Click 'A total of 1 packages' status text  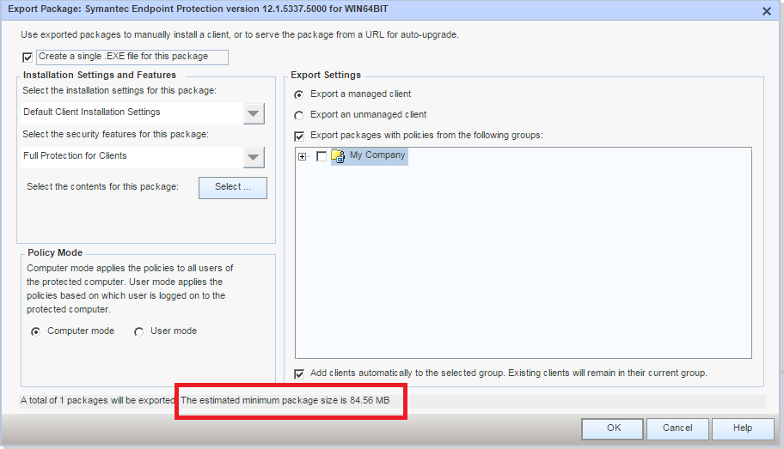point(98,401)
